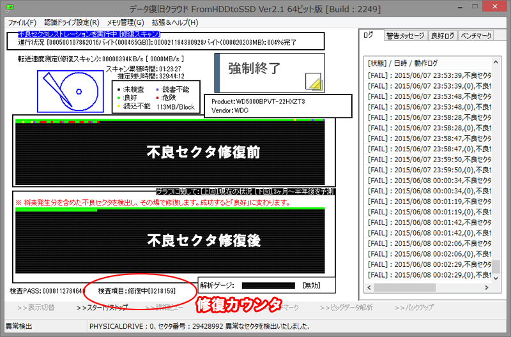Click the >>スタート/ストップ link

click(102, 308)
